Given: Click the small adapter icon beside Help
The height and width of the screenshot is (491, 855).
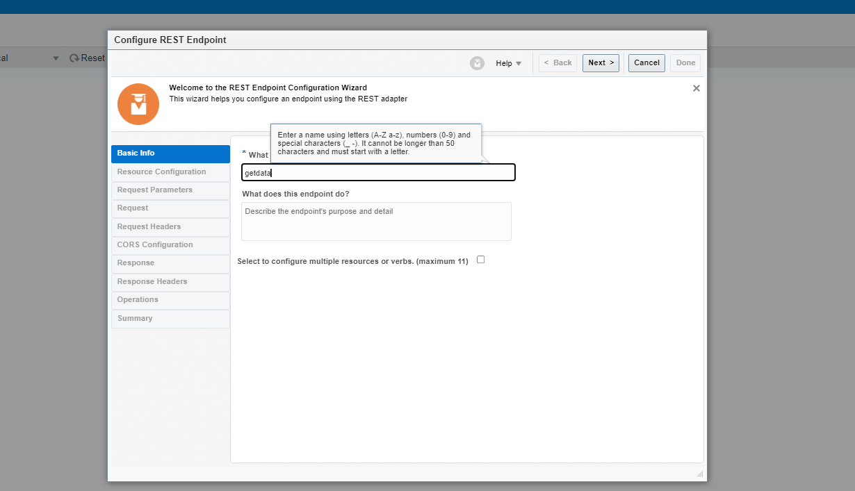Looking at the screenshot, I should pyautogui.click(x=478, y=63).
